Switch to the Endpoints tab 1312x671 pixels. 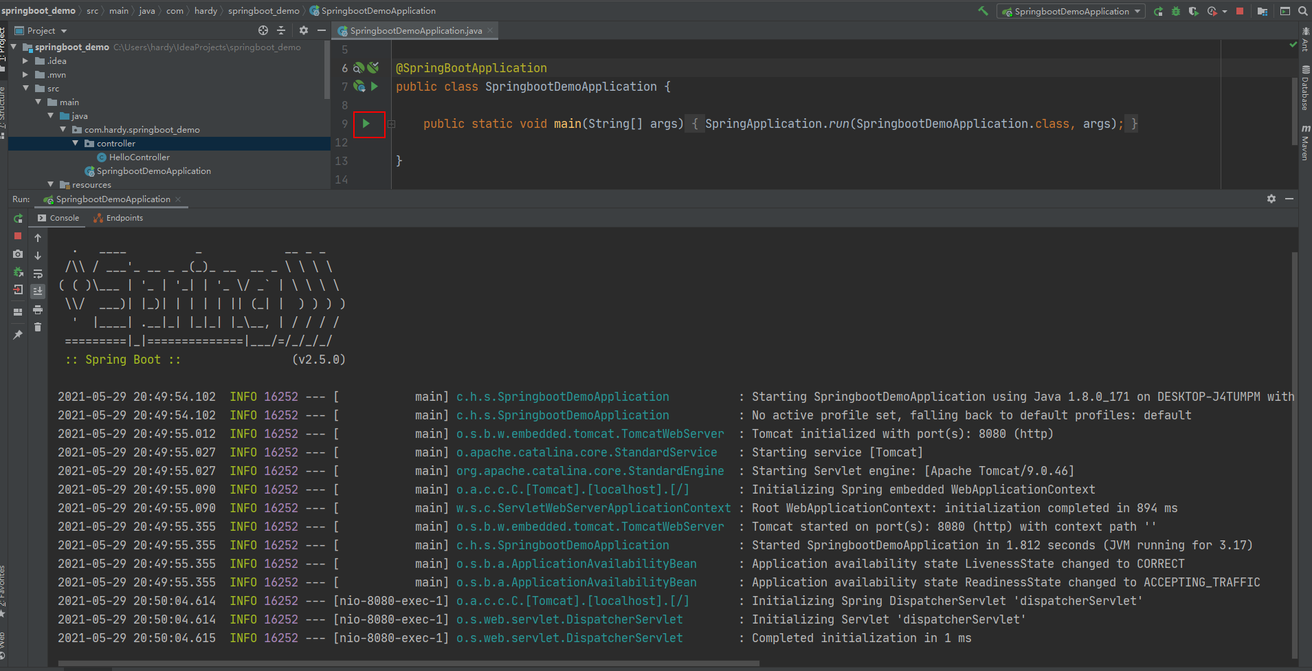(x=118, y=218)
